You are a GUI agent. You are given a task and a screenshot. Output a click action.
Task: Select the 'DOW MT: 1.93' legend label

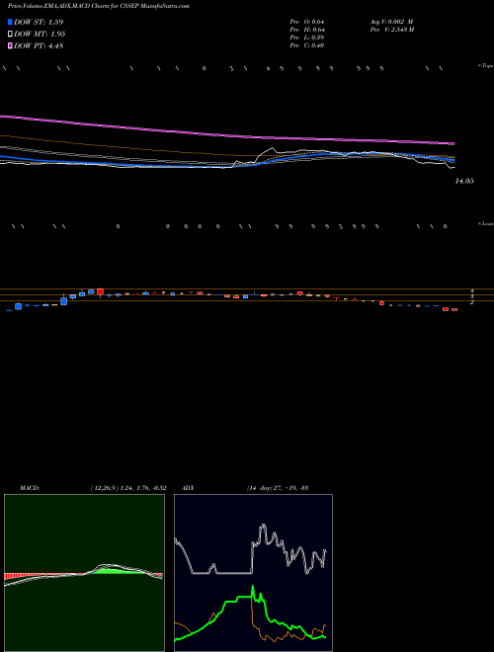pyautogui.click(x=40, y=35)
